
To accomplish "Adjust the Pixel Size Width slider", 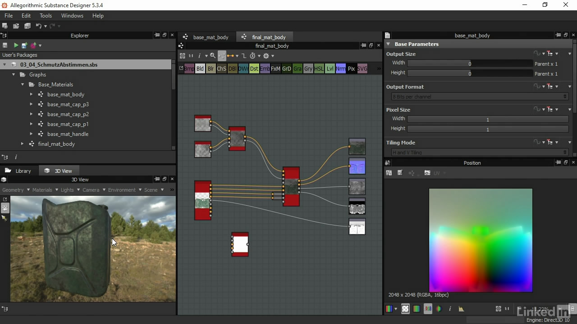I will (x=488, y=119).
